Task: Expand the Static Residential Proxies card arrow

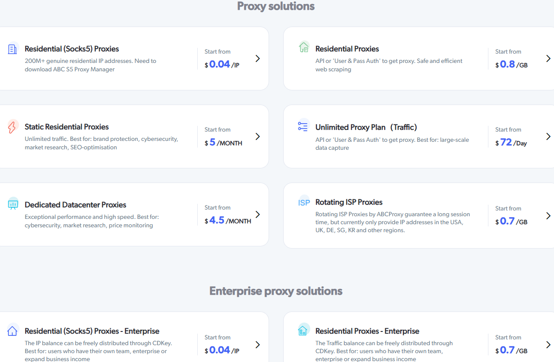Action: pyautogui.click(x=257, y=136)
